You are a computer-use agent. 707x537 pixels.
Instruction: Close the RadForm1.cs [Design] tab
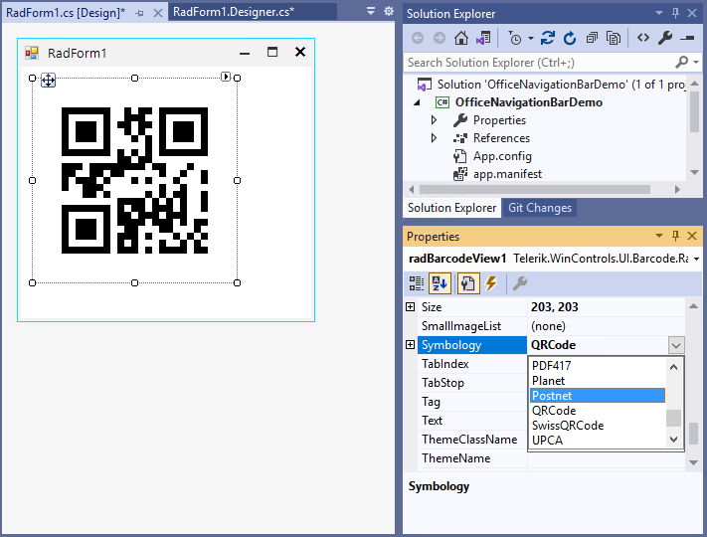[x=158, y=13]
